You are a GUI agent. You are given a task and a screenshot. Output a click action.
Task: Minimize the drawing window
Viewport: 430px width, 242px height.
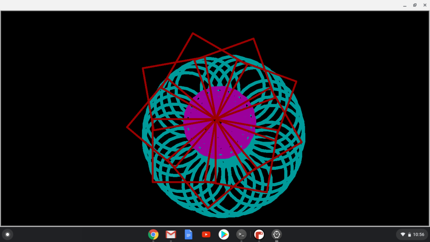coord(405,5)
